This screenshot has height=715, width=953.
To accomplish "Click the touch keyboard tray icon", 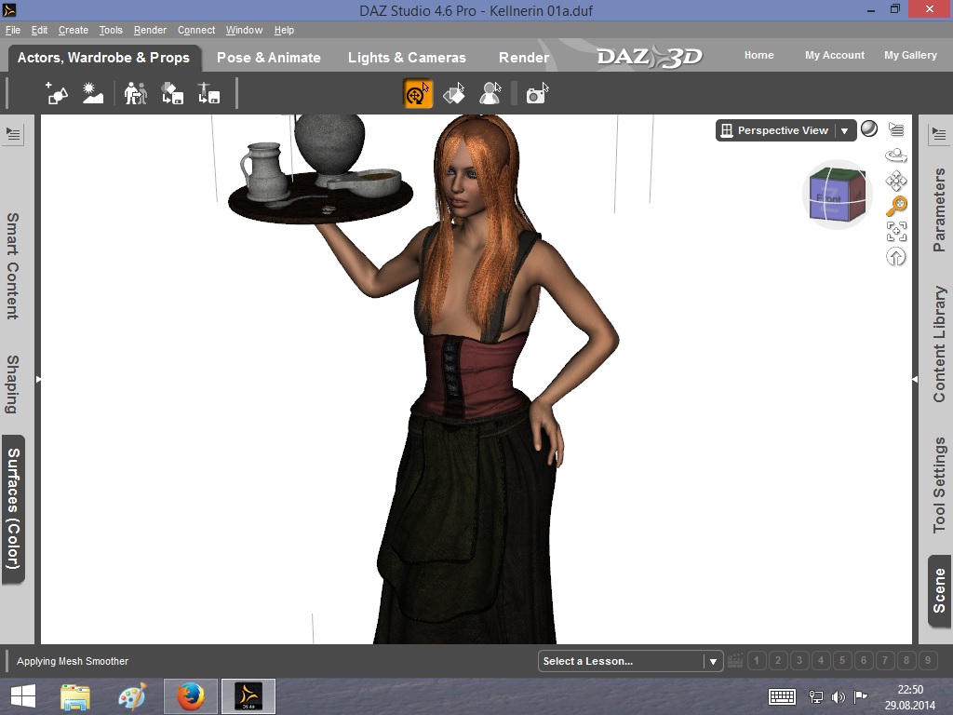I will (x=782, y=696).
